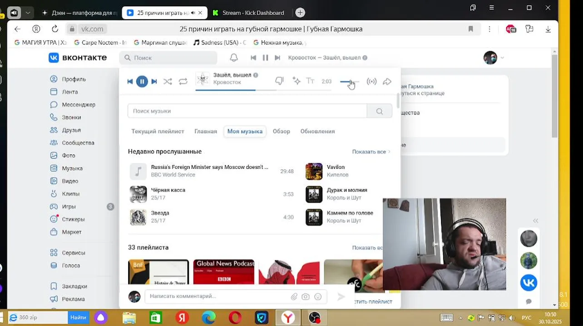Open the Обновления tab

317,131
